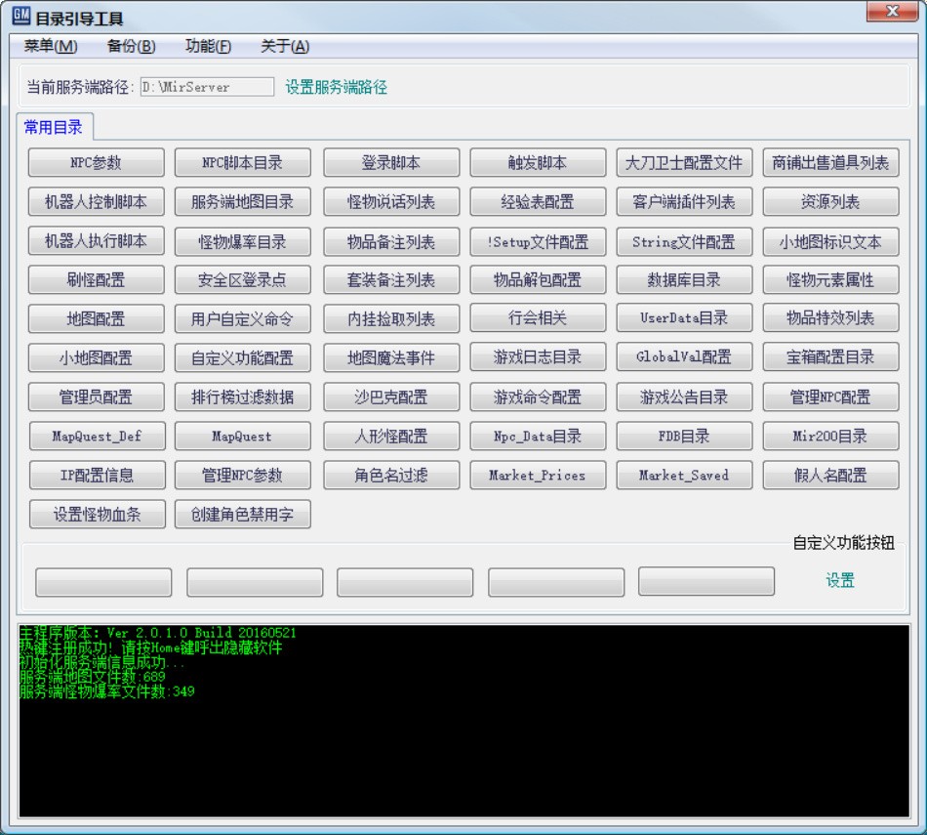Click 自定义功能配置 button
This screenshot has height=835, width=927.
[x=242, y=357]
